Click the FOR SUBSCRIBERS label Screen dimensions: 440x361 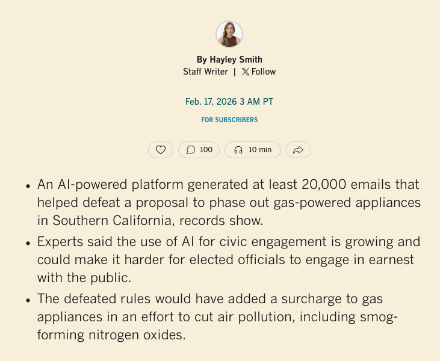point(229,120)
